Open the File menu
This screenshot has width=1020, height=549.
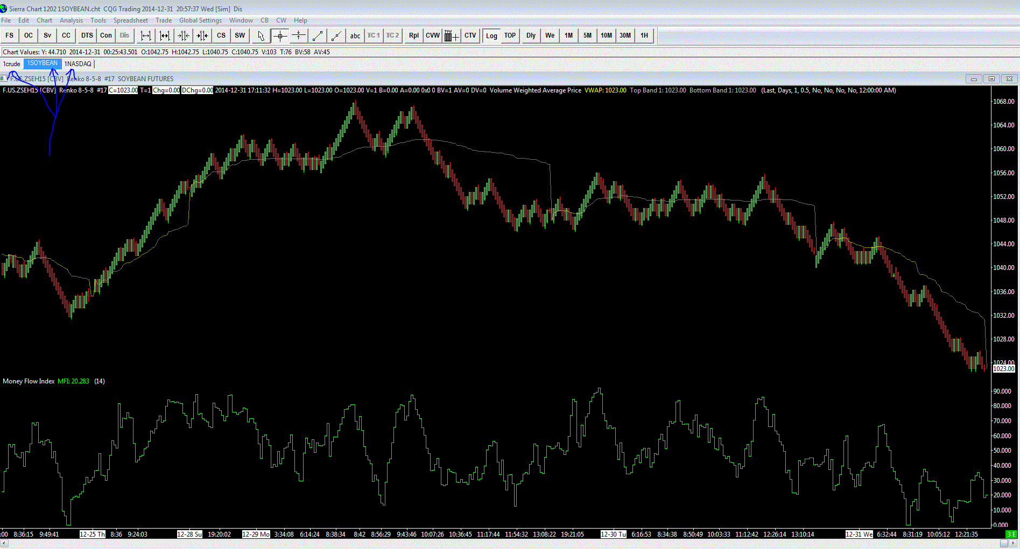[x=6, y=20]
